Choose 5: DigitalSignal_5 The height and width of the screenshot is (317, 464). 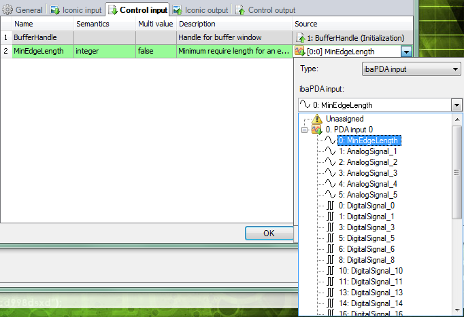367,238
